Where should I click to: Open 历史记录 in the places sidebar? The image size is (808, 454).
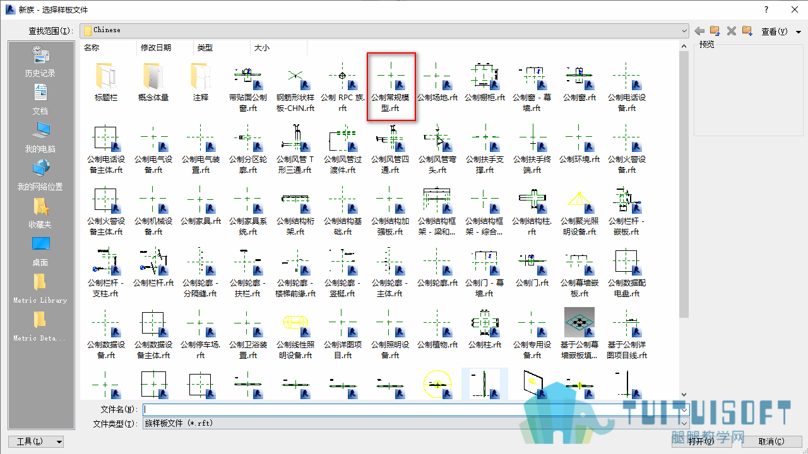tap(40, 62)
